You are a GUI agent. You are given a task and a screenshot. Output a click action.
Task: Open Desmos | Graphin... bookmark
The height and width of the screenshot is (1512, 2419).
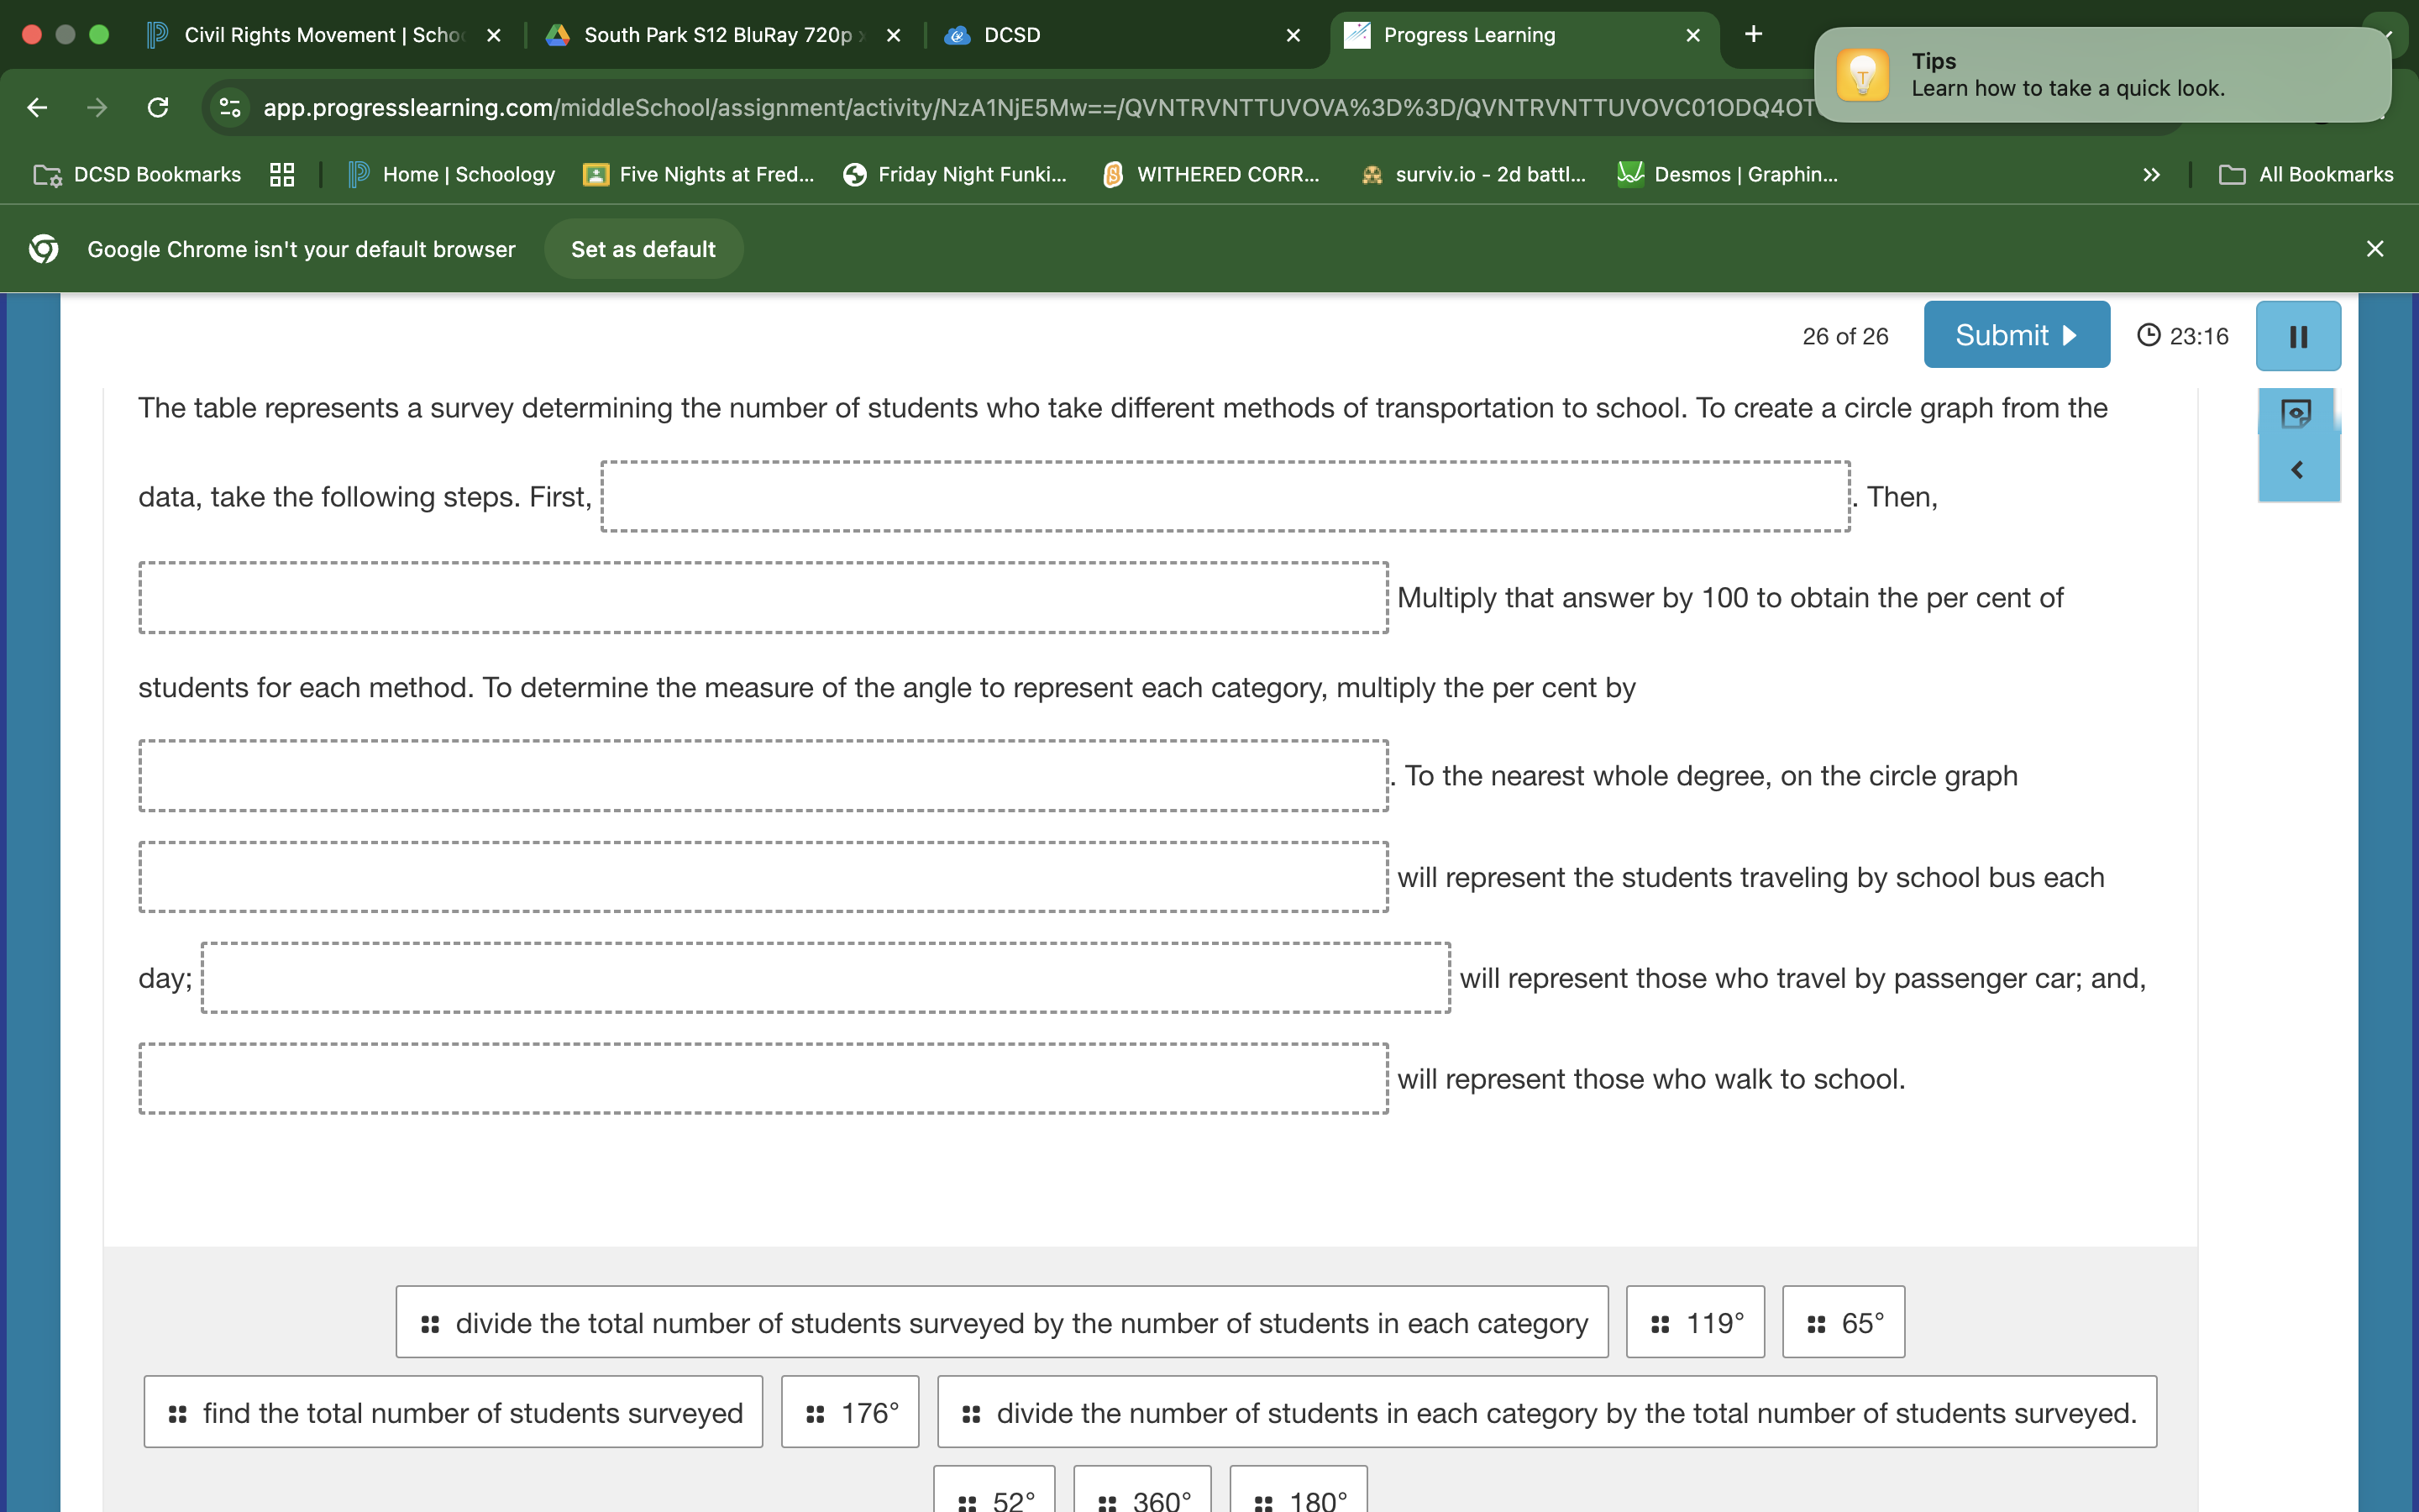pyautogui.click(x=1729, y=174)
